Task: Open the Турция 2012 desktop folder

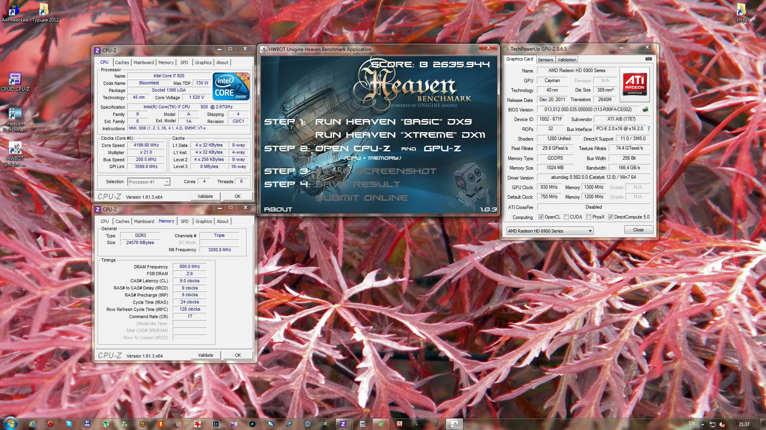Action: pyautogui.click(x=45, y=12)
